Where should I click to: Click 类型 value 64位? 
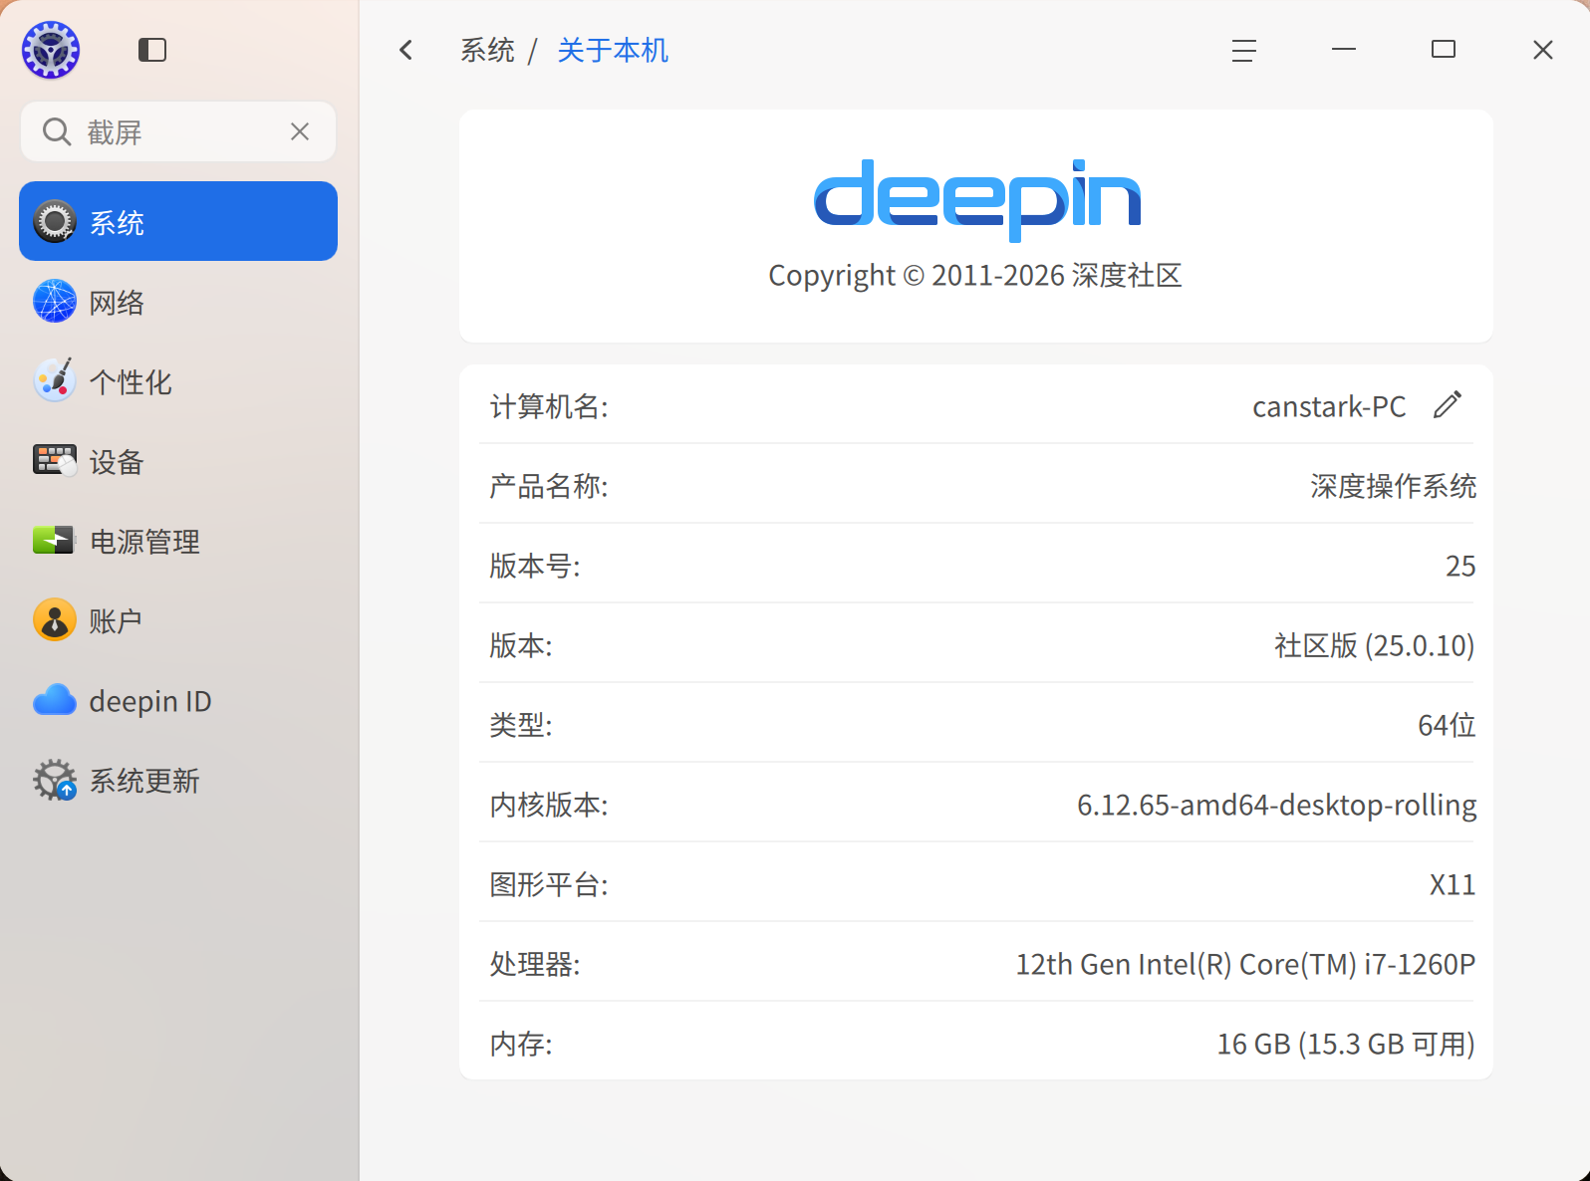point(1447,725)
